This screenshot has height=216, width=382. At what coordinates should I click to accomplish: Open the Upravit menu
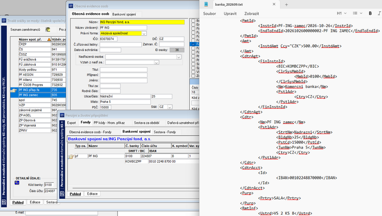point(230,14)
